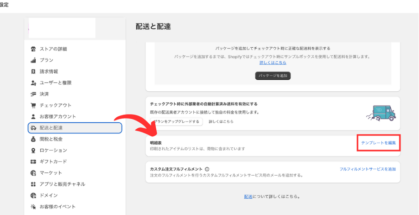The image size is (419, 215).
Task: Click the cart icon beside チェックアウト
Action: tap(33, 105)
